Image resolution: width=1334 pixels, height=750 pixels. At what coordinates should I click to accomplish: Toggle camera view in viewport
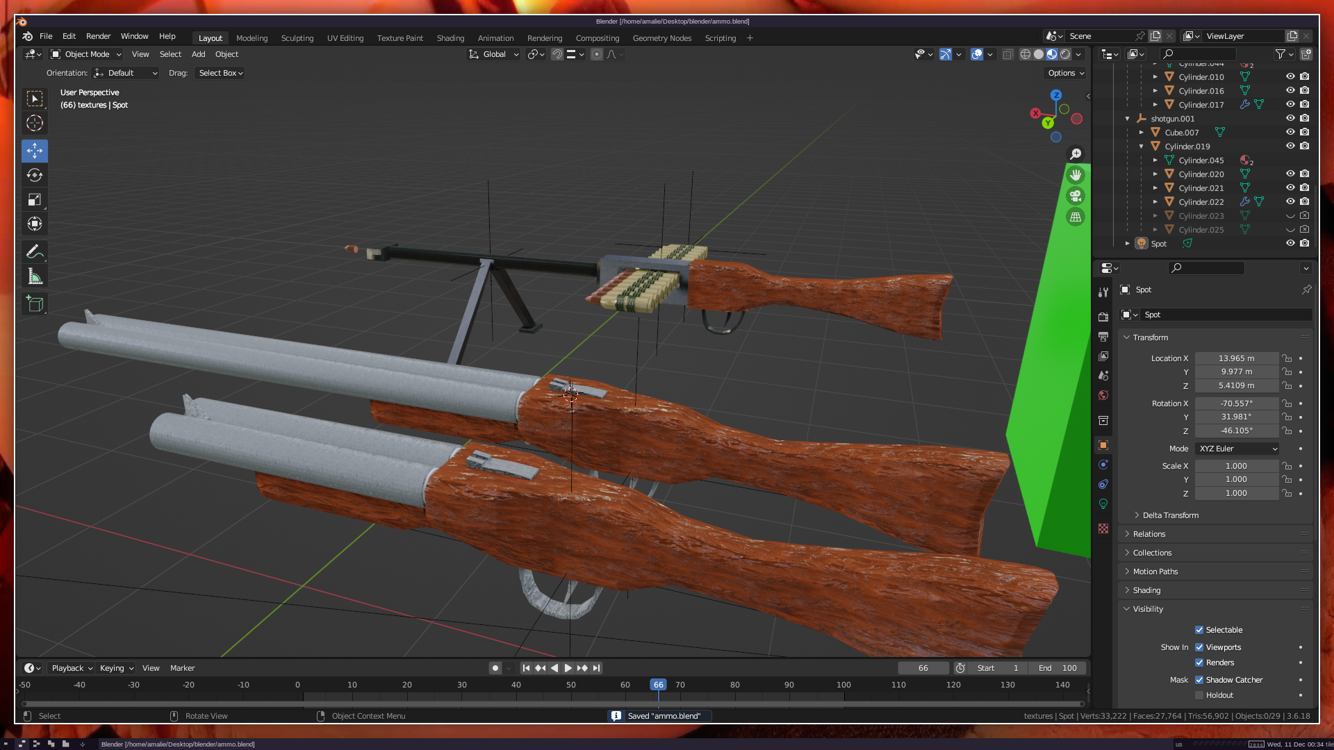coord(1076,196)
